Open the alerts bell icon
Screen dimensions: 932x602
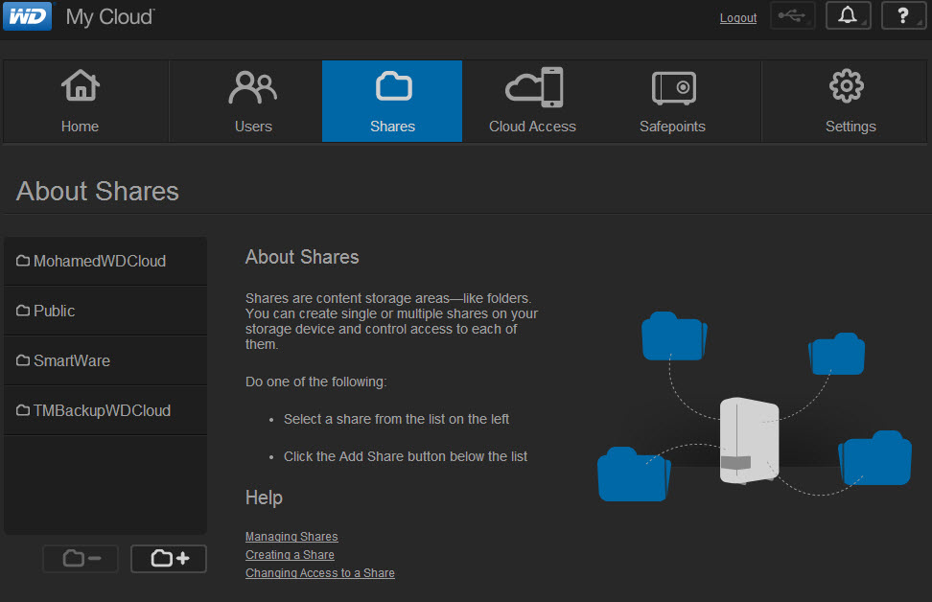tap(848, 15)
